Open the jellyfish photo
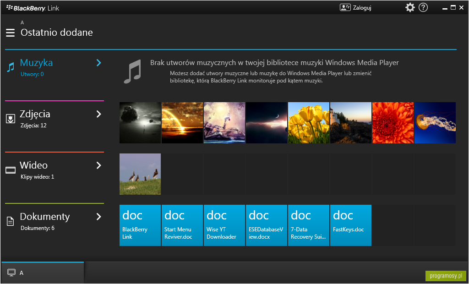Viewport: 469px width, 284px height. (x=435, y=123)
